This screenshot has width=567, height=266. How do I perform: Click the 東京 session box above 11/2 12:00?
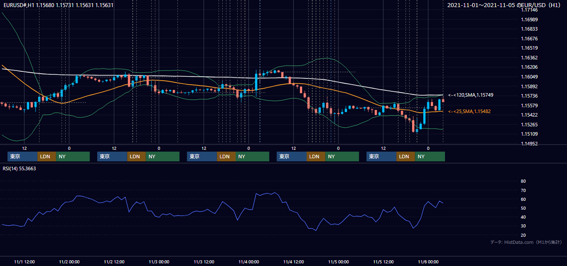(x=112, y=156)
